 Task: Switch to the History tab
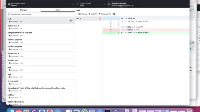pos(57,10)
